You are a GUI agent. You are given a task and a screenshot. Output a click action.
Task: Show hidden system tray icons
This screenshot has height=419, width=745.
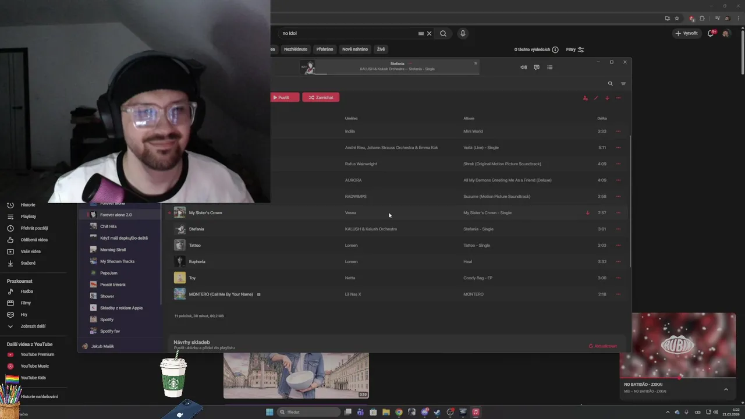tap(668, 412)
